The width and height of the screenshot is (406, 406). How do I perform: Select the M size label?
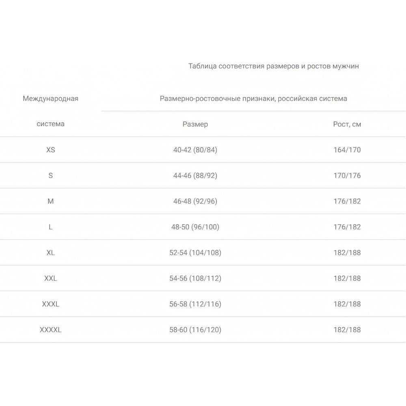pyautogui.click(x=50, y=201)
